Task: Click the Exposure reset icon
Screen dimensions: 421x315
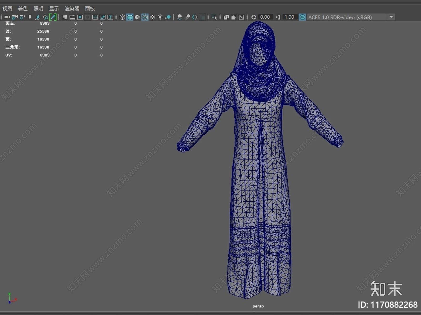Action: [x=254, y=17]
